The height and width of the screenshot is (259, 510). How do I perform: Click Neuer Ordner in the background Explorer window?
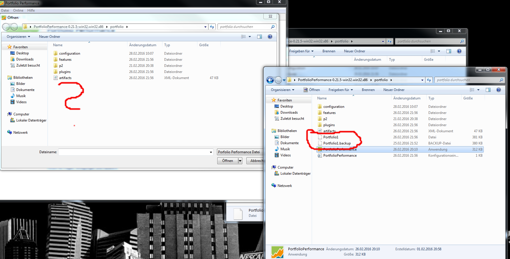(355, 51)
